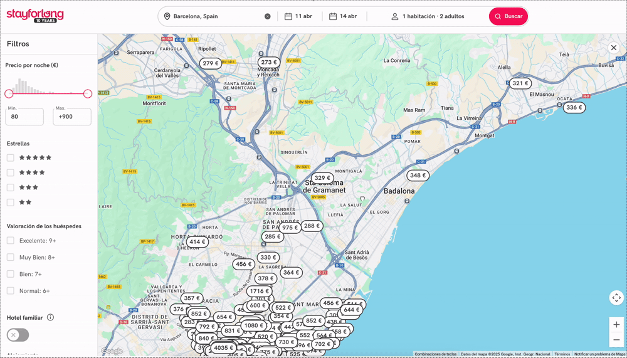Close the map view
This screenshot has width=627, height=358.
[x=614, y=48]
